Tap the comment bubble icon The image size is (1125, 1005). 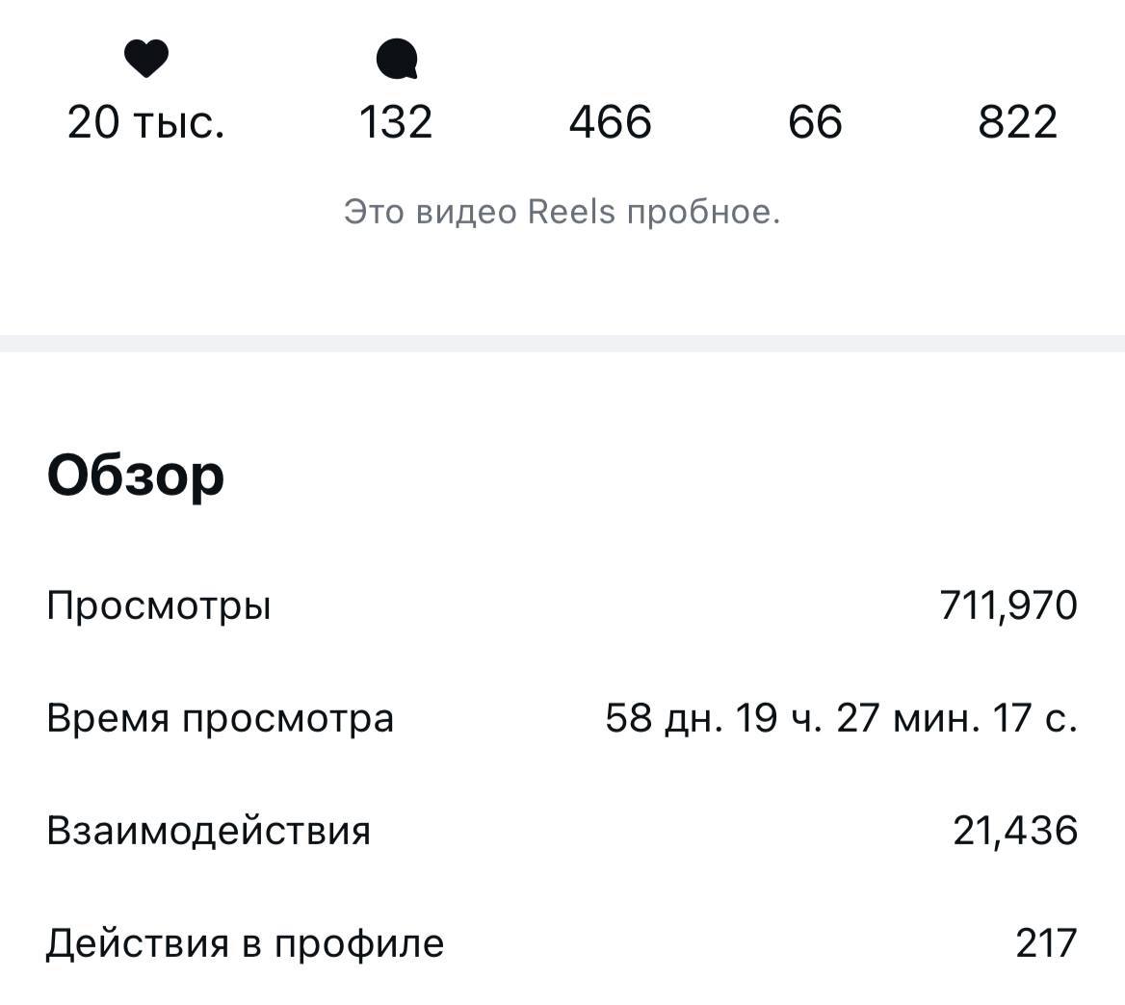tap(396, 60)
